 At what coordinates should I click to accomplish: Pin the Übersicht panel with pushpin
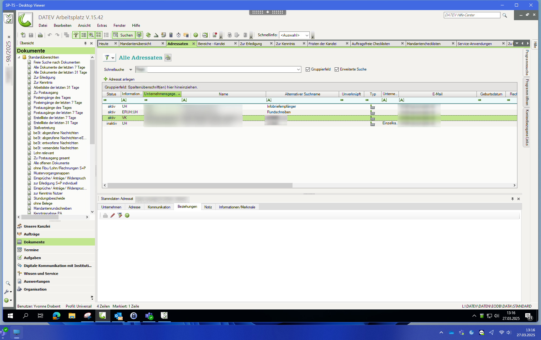click(x=85, y=43)
